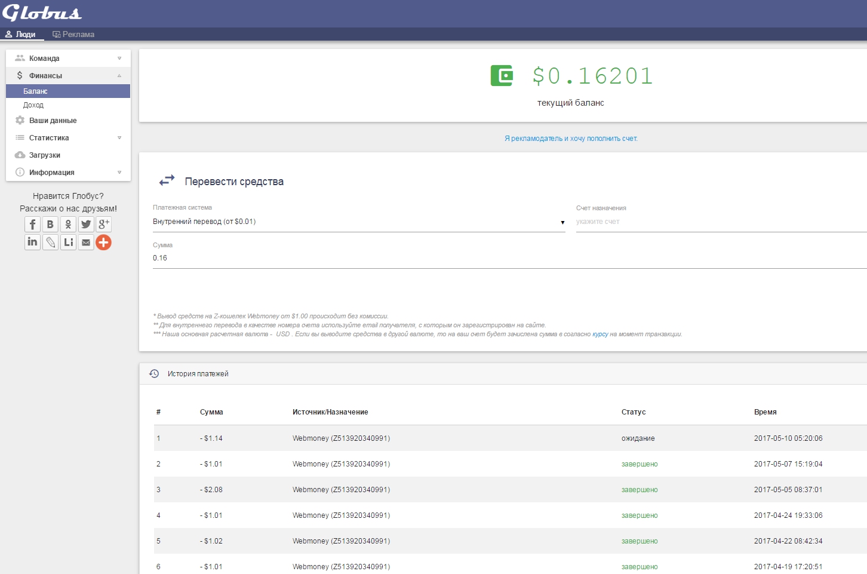
Task: Open the Баланс submenu item
Action: pos(68,91)
